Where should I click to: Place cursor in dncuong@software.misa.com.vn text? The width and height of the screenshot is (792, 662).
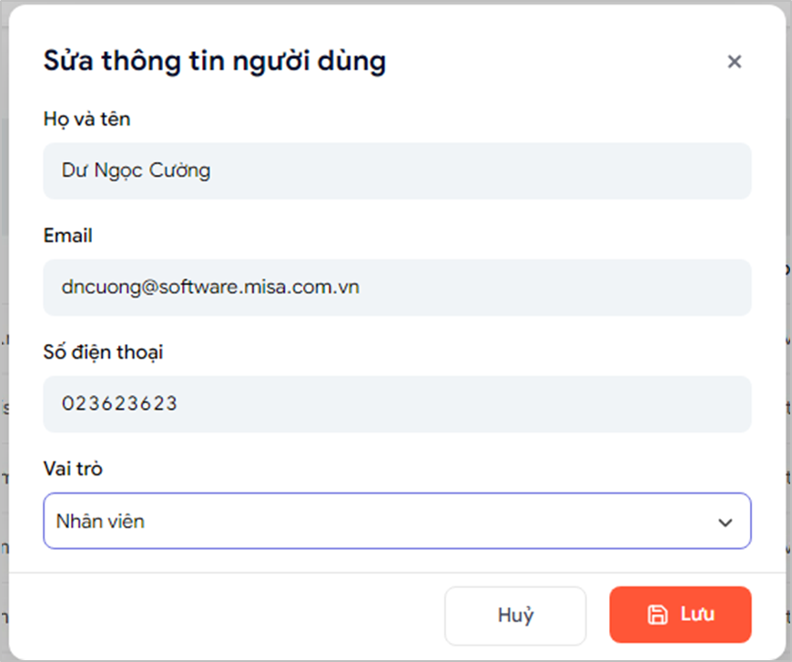[210, 287]
